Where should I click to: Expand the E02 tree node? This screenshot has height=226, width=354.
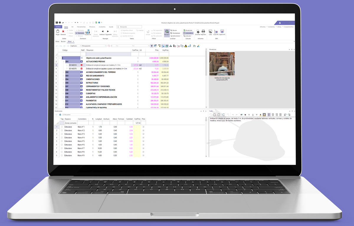[63, 72]
